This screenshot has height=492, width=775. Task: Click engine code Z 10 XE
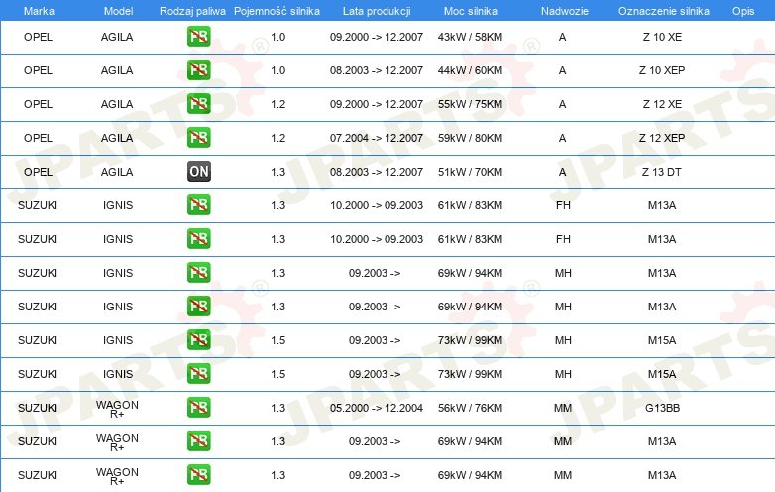pyautogui.click(x=662, y=37)
